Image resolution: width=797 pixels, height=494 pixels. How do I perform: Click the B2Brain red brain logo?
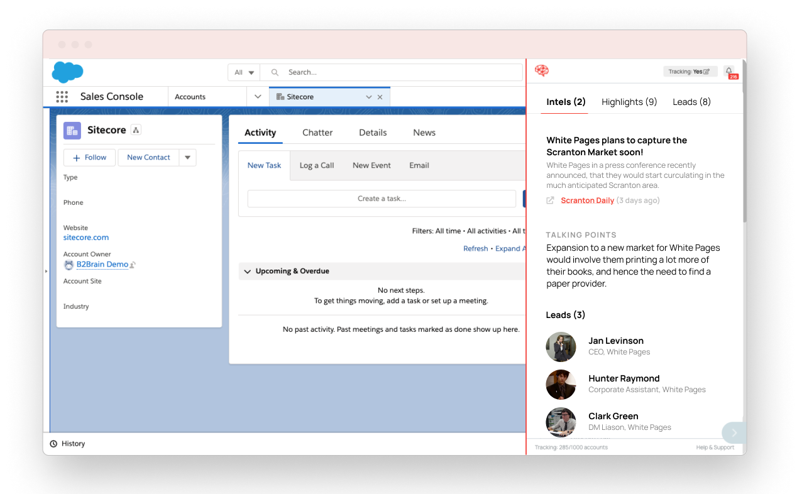542,71
